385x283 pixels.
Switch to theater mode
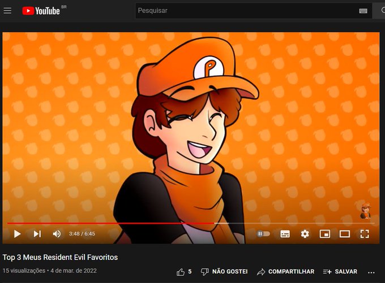345,234
